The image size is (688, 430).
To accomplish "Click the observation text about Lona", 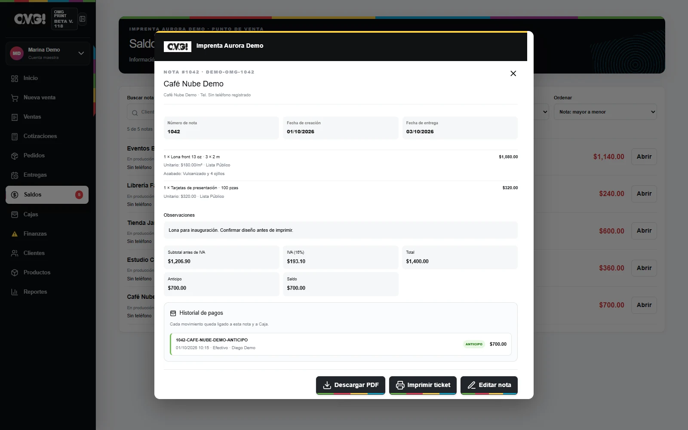I will [x=231, y=230].
